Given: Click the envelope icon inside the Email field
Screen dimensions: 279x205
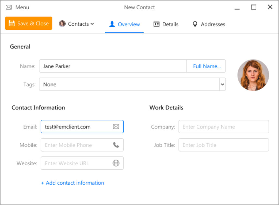Looking at the screenshot, I should click(x=116, y=127).
